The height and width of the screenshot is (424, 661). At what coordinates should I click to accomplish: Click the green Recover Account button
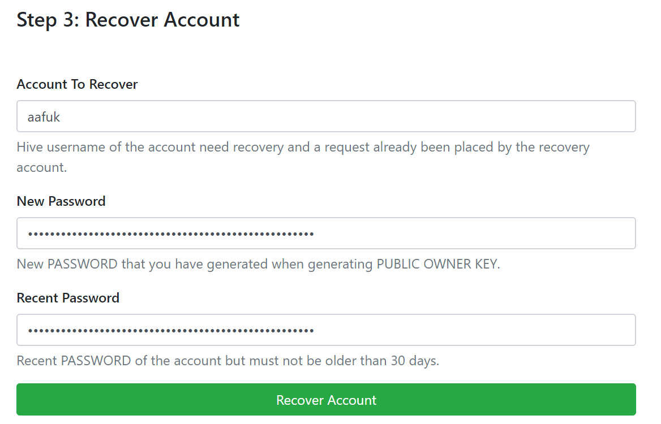pos(326,399)
